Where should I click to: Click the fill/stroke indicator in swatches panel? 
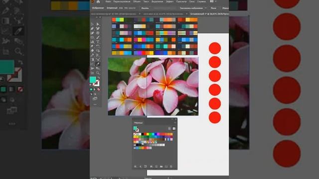136,129
